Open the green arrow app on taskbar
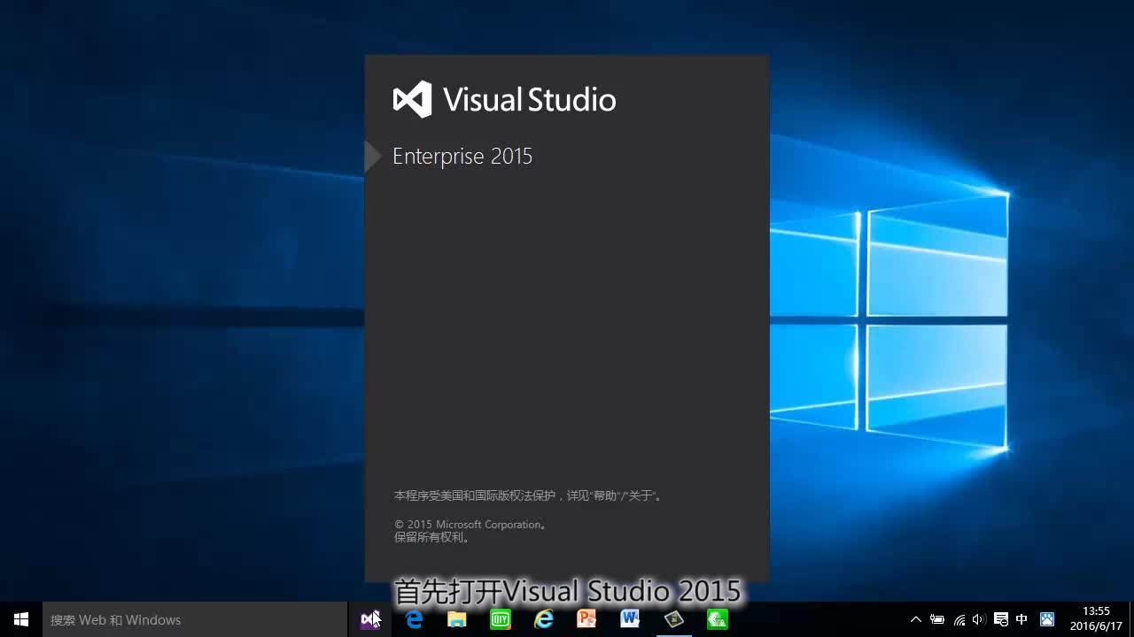 pyautogui.click(x=717, y=620)
